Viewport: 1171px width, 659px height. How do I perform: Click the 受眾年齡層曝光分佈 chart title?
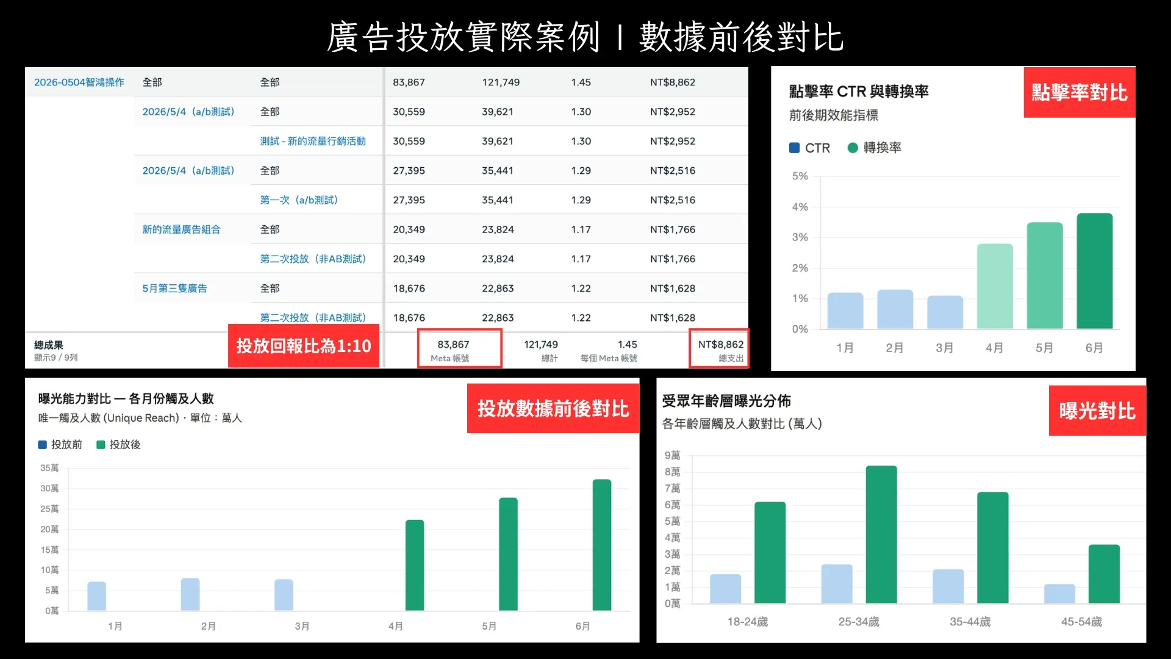point(726,401)
